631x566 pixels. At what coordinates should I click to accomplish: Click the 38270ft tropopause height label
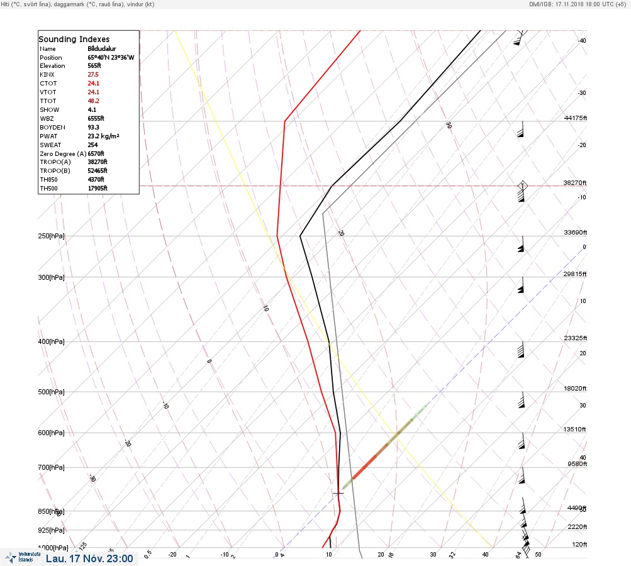[x=574, y=182]
